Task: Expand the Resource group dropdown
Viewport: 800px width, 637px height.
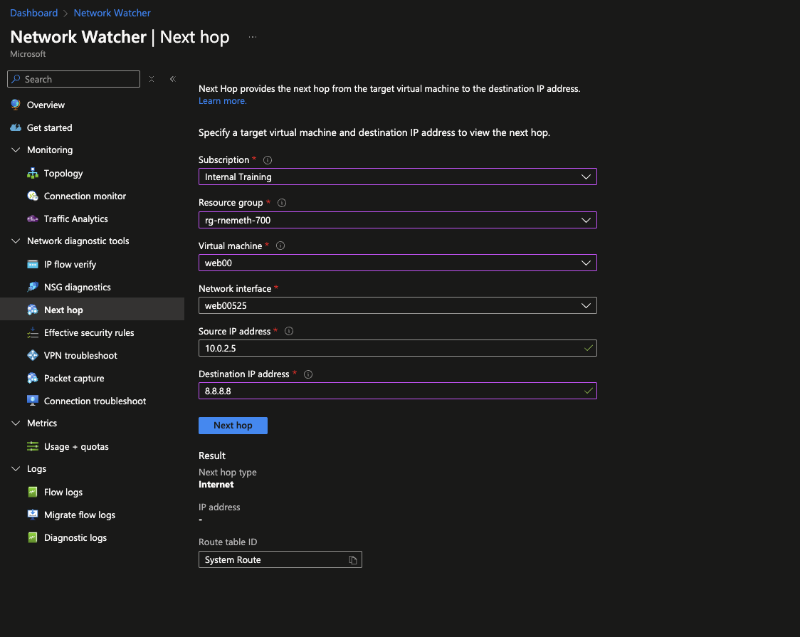Action: 397,220
